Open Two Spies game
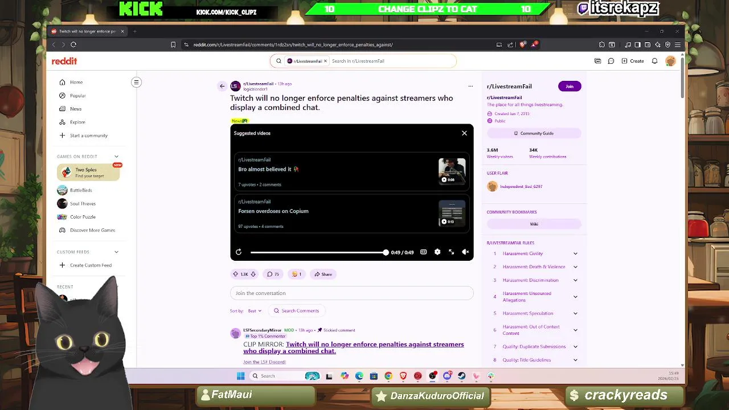This screenshot has height=410, width=729. [88, 173]
